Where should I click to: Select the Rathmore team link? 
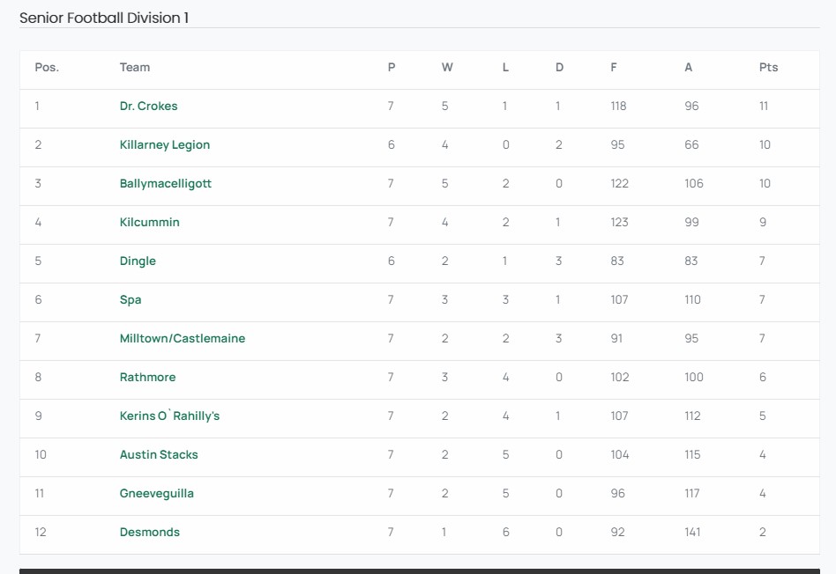tap(147, 377)
